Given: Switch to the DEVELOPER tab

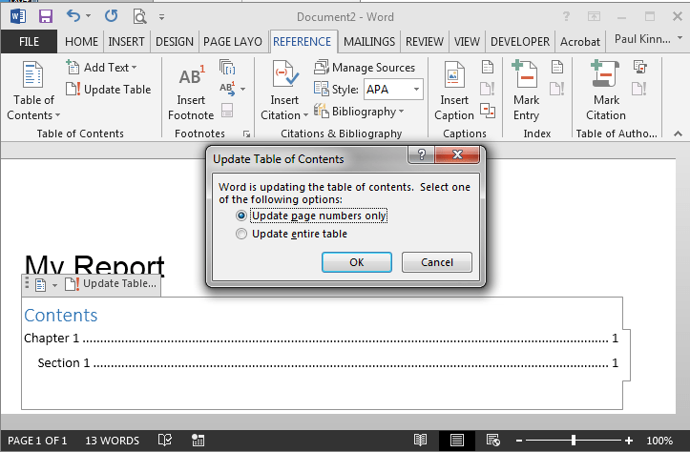Looking at the screenshot, I should point(520,42).
